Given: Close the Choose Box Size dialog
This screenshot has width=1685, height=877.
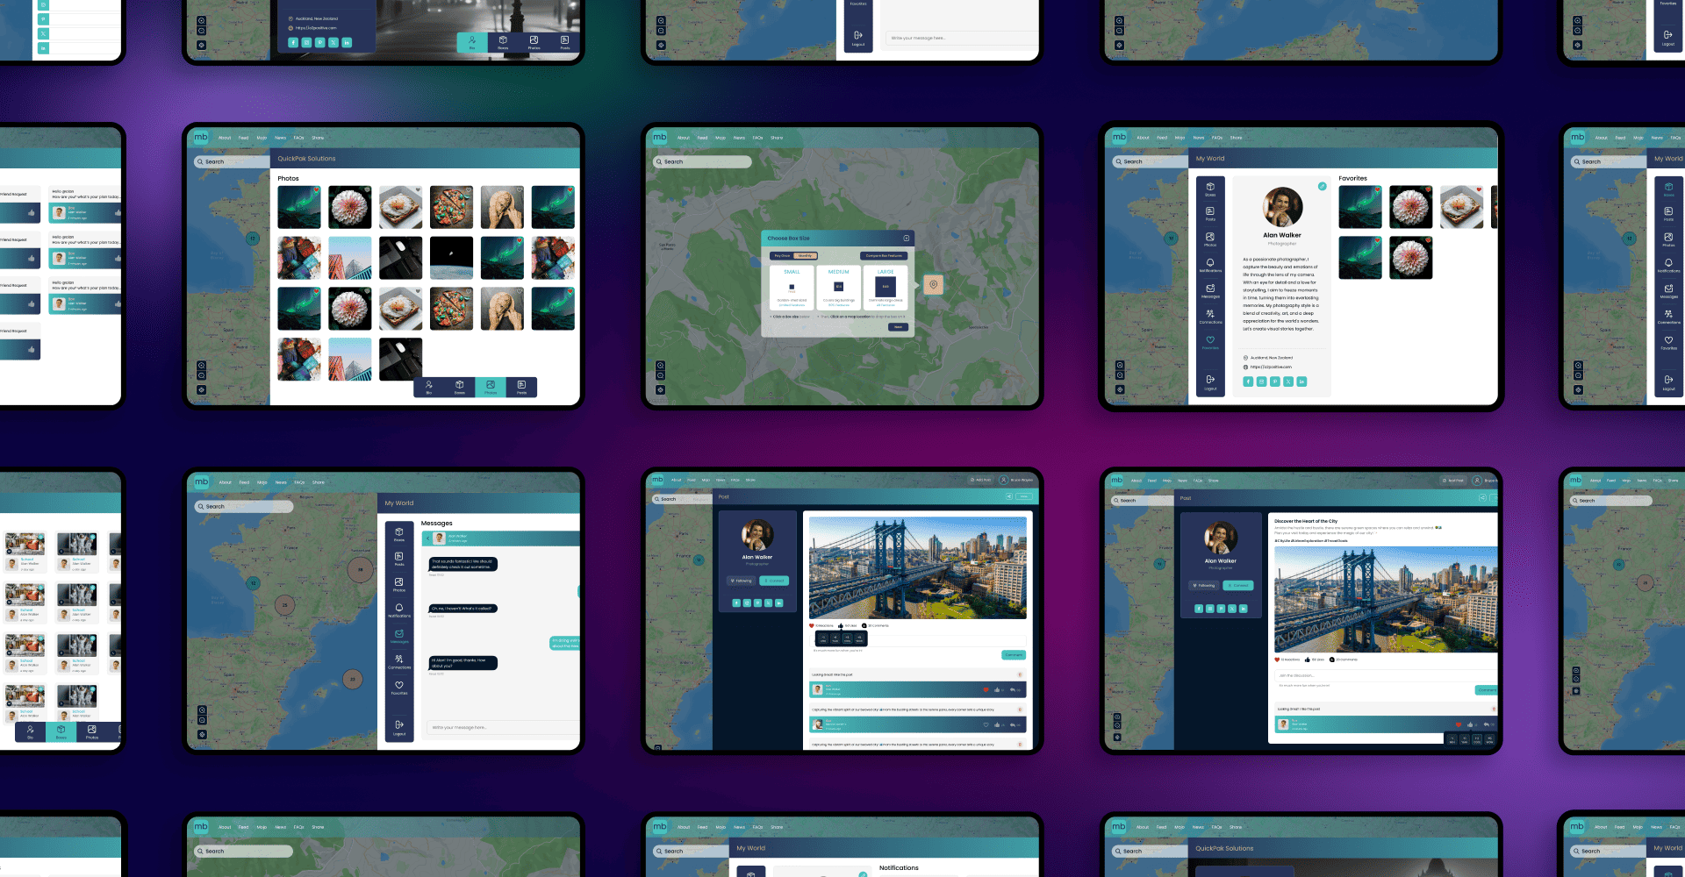Looking at the screenshot, I should click(907, 239).
